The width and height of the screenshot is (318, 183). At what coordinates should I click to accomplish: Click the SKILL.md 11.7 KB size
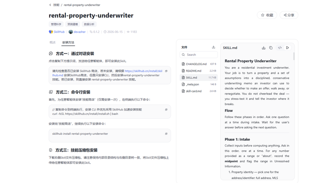coord(212,78)
